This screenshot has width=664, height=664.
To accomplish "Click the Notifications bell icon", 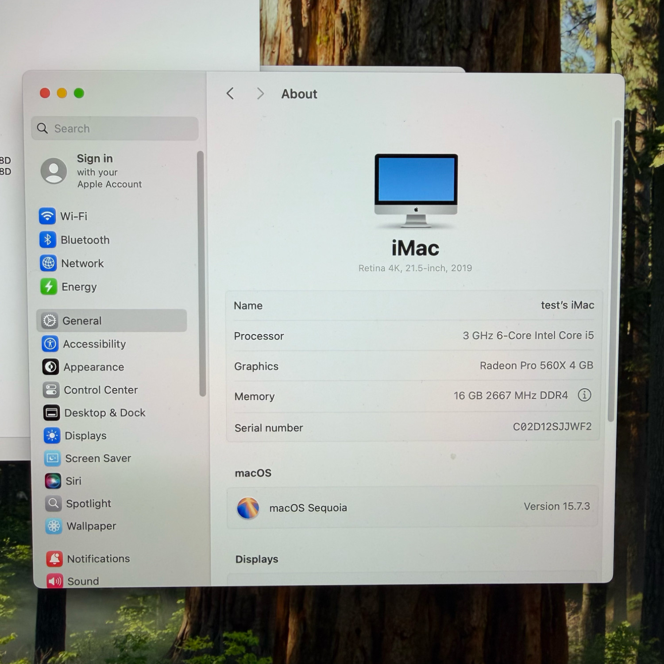I will pos(54,559).
